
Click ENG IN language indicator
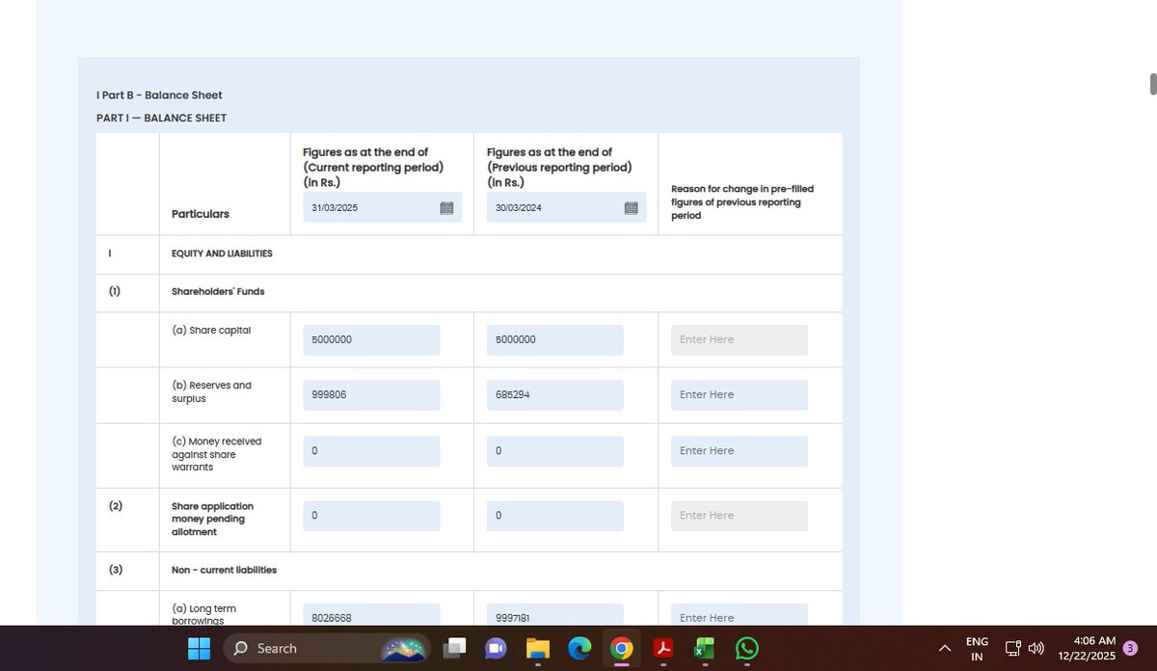(x=977, y=649)
